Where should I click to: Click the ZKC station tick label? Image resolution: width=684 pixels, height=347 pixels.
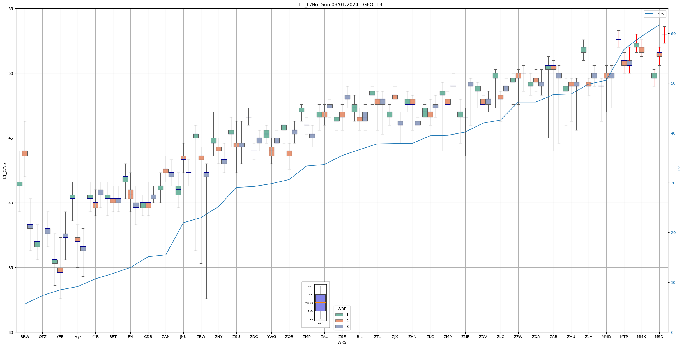[x=430, y=337]
